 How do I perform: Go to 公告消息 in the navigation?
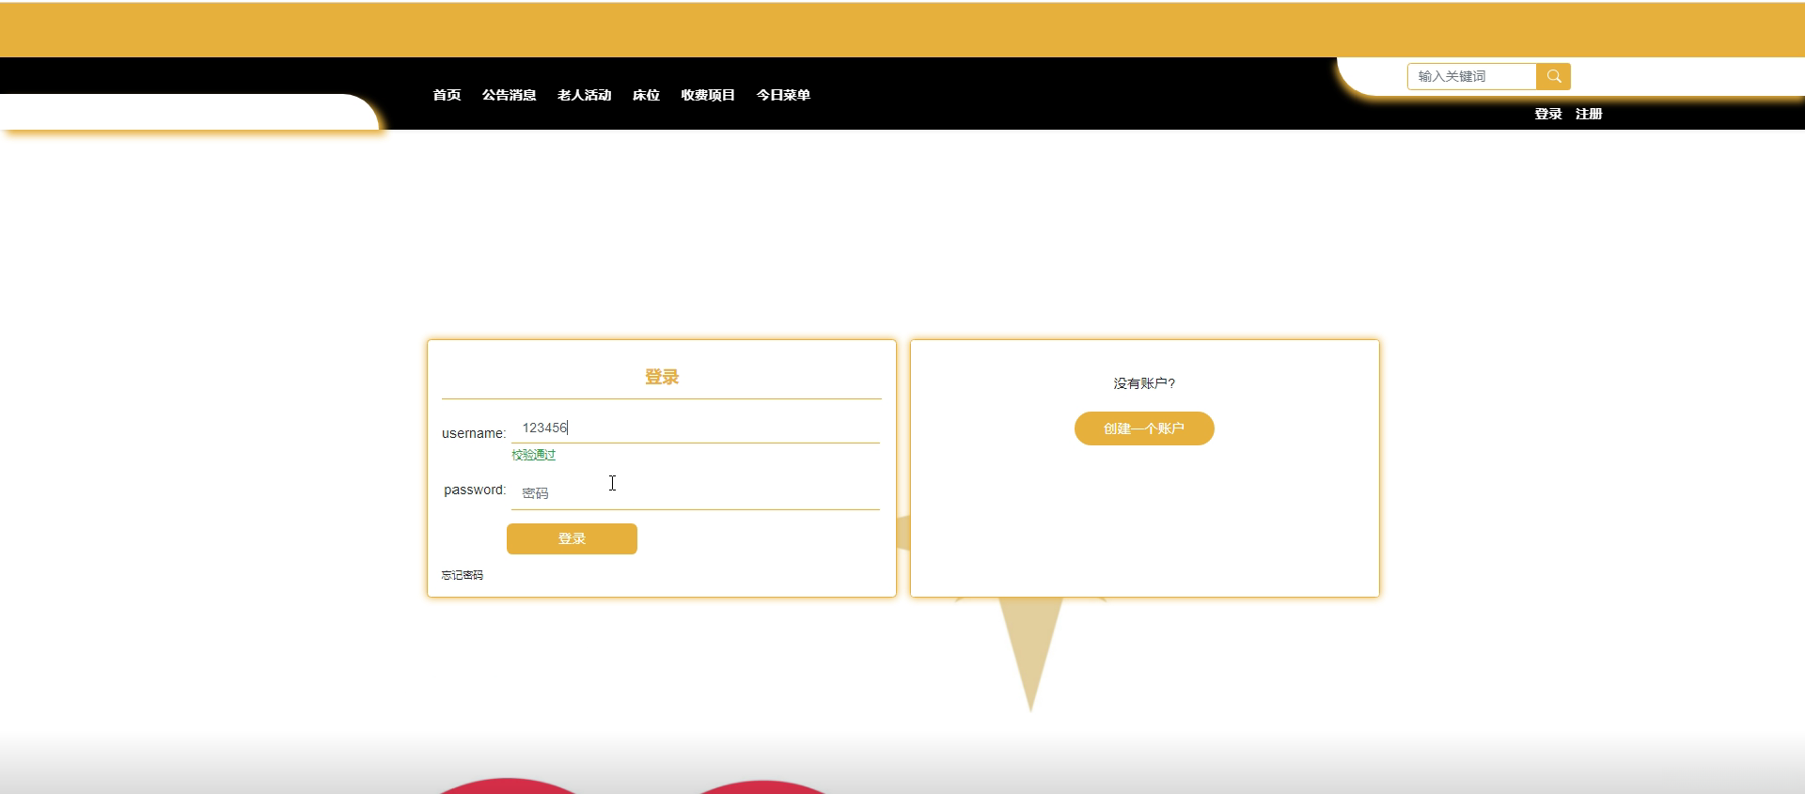(509, 95)
